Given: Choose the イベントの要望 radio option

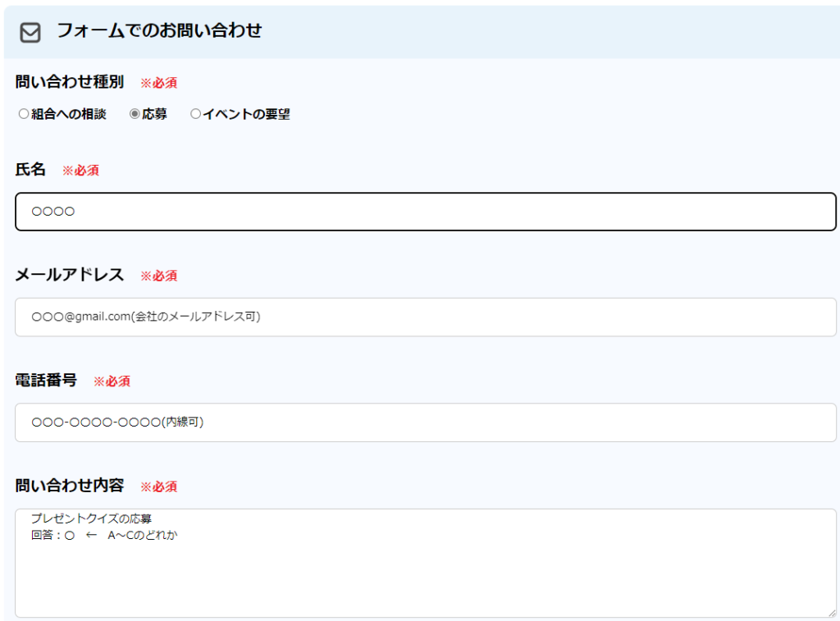Looking at the screenshot, I should (195, 115).
